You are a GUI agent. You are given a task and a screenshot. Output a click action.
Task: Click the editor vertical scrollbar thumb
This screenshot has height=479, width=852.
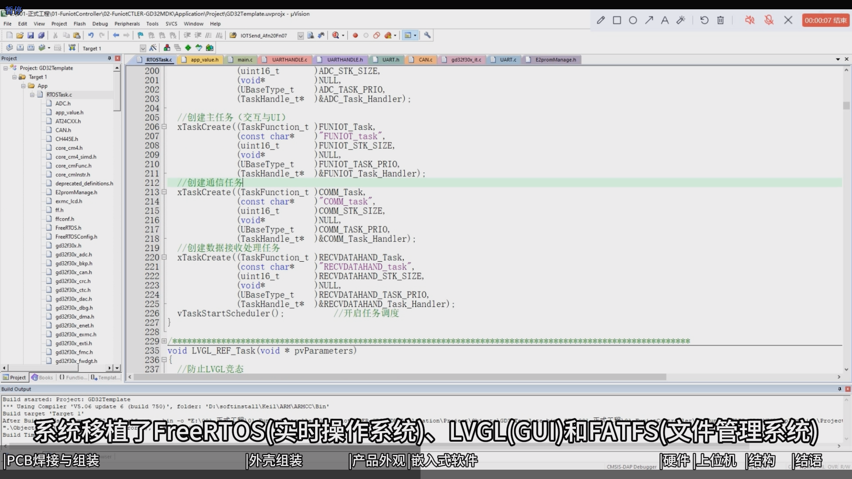pyautogui.click(x=846, y=106)
